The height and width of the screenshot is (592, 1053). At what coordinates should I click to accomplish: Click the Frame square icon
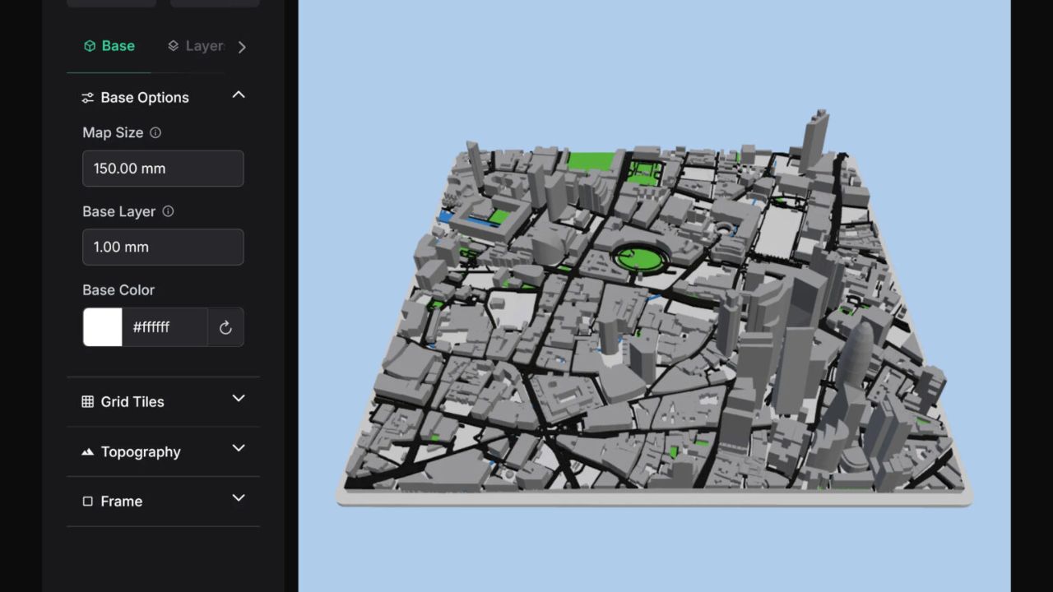[88, 502]
